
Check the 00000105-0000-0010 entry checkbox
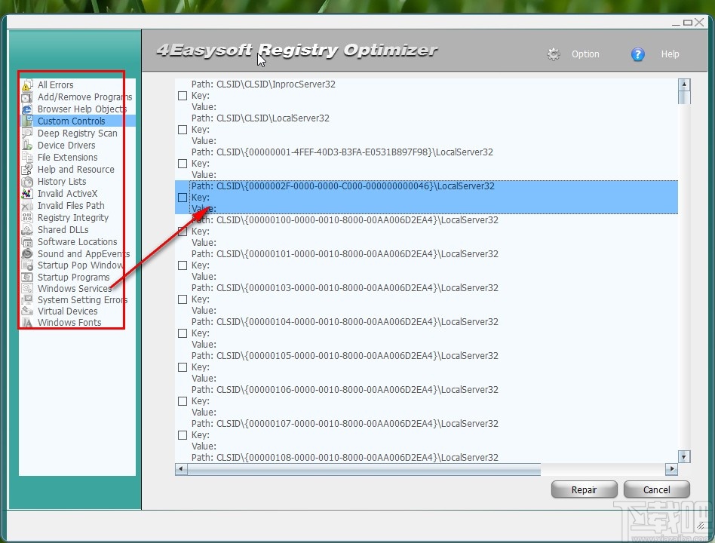(x=183, y=367)
